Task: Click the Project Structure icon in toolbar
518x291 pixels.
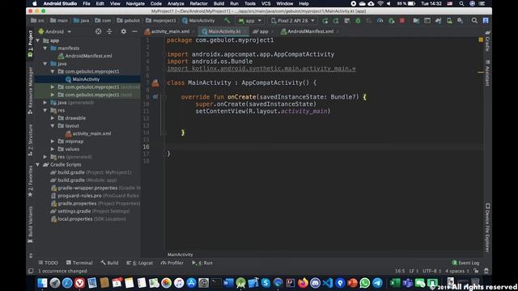Action: [416, 21]
